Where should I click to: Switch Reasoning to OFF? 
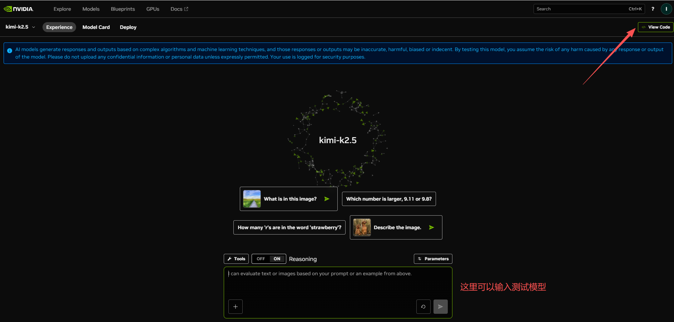click(261, 259)
